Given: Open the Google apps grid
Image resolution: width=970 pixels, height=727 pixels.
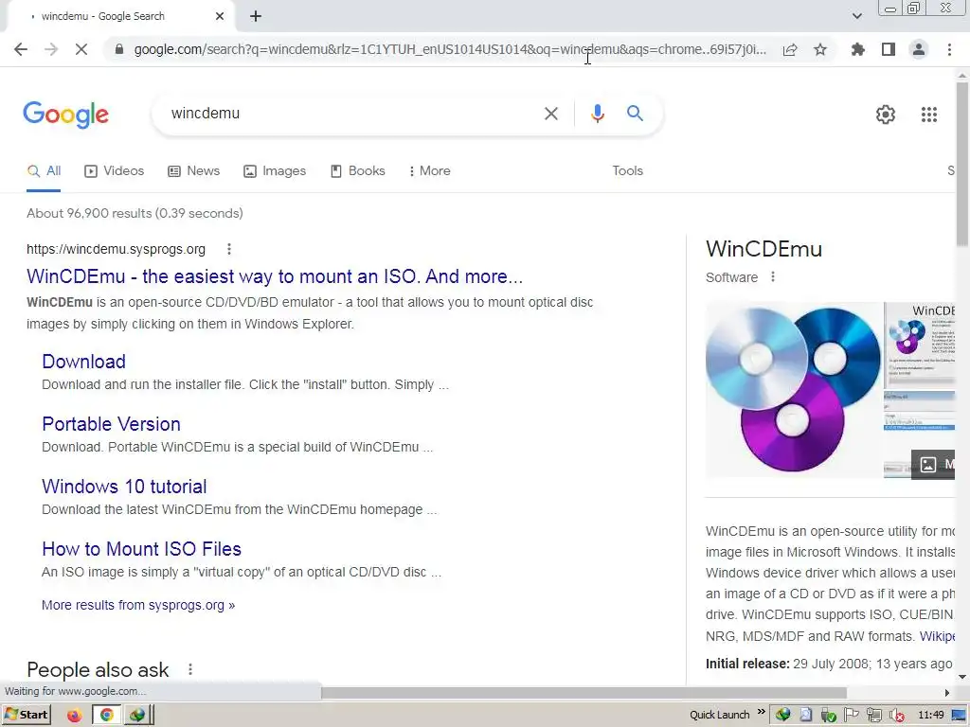Looking at the screenshot, I should [929, 115].
